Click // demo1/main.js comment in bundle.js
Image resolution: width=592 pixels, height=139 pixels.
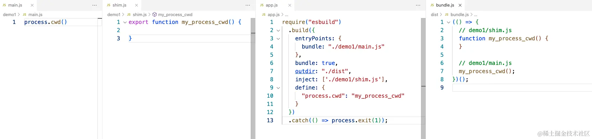(485, 63)
